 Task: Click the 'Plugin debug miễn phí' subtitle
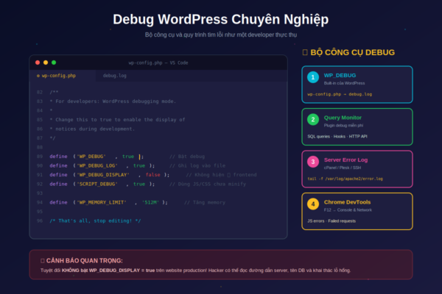pos(343,125)
